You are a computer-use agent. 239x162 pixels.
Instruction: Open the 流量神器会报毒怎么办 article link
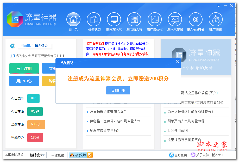[108, 112]
